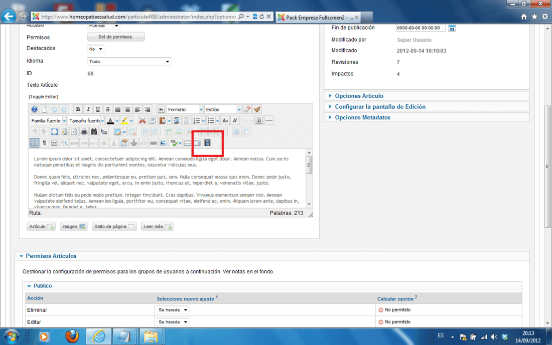Switch editor to fullscreen mode
552x345 pixels.
[x=54, y=132]
